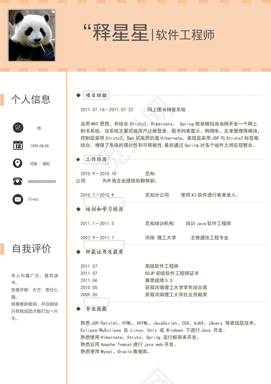Click the telephone icon in the sidebar
The width and height of the screenshot is (271, 384).
pos(18,181)
